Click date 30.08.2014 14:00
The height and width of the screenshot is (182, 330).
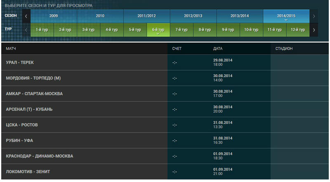coord(223,78)
